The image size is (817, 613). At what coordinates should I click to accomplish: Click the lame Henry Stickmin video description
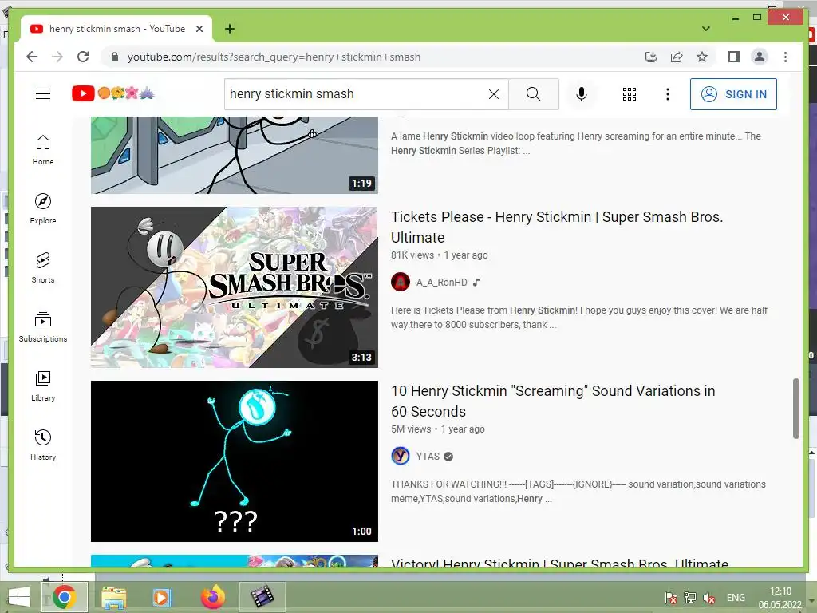click(x=576, y=144)
